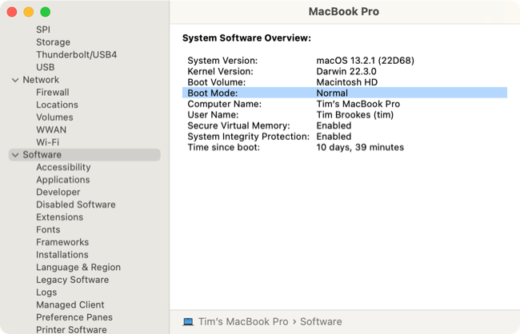
Task: Select the Extensions sidebar entry
Action: [59, 217]
